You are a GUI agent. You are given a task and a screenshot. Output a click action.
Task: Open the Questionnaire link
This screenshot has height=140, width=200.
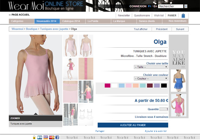pos(142,15)
